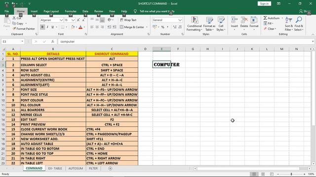Switch to the Review ribbon tab
This screenshot has width=316, height=177.
[x=99, y=11]
